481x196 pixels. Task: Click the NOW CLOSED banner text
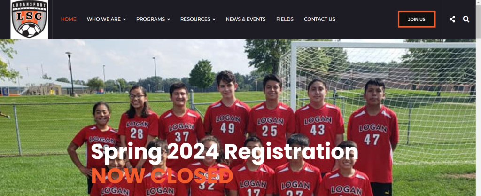click(x=162, y=176)
